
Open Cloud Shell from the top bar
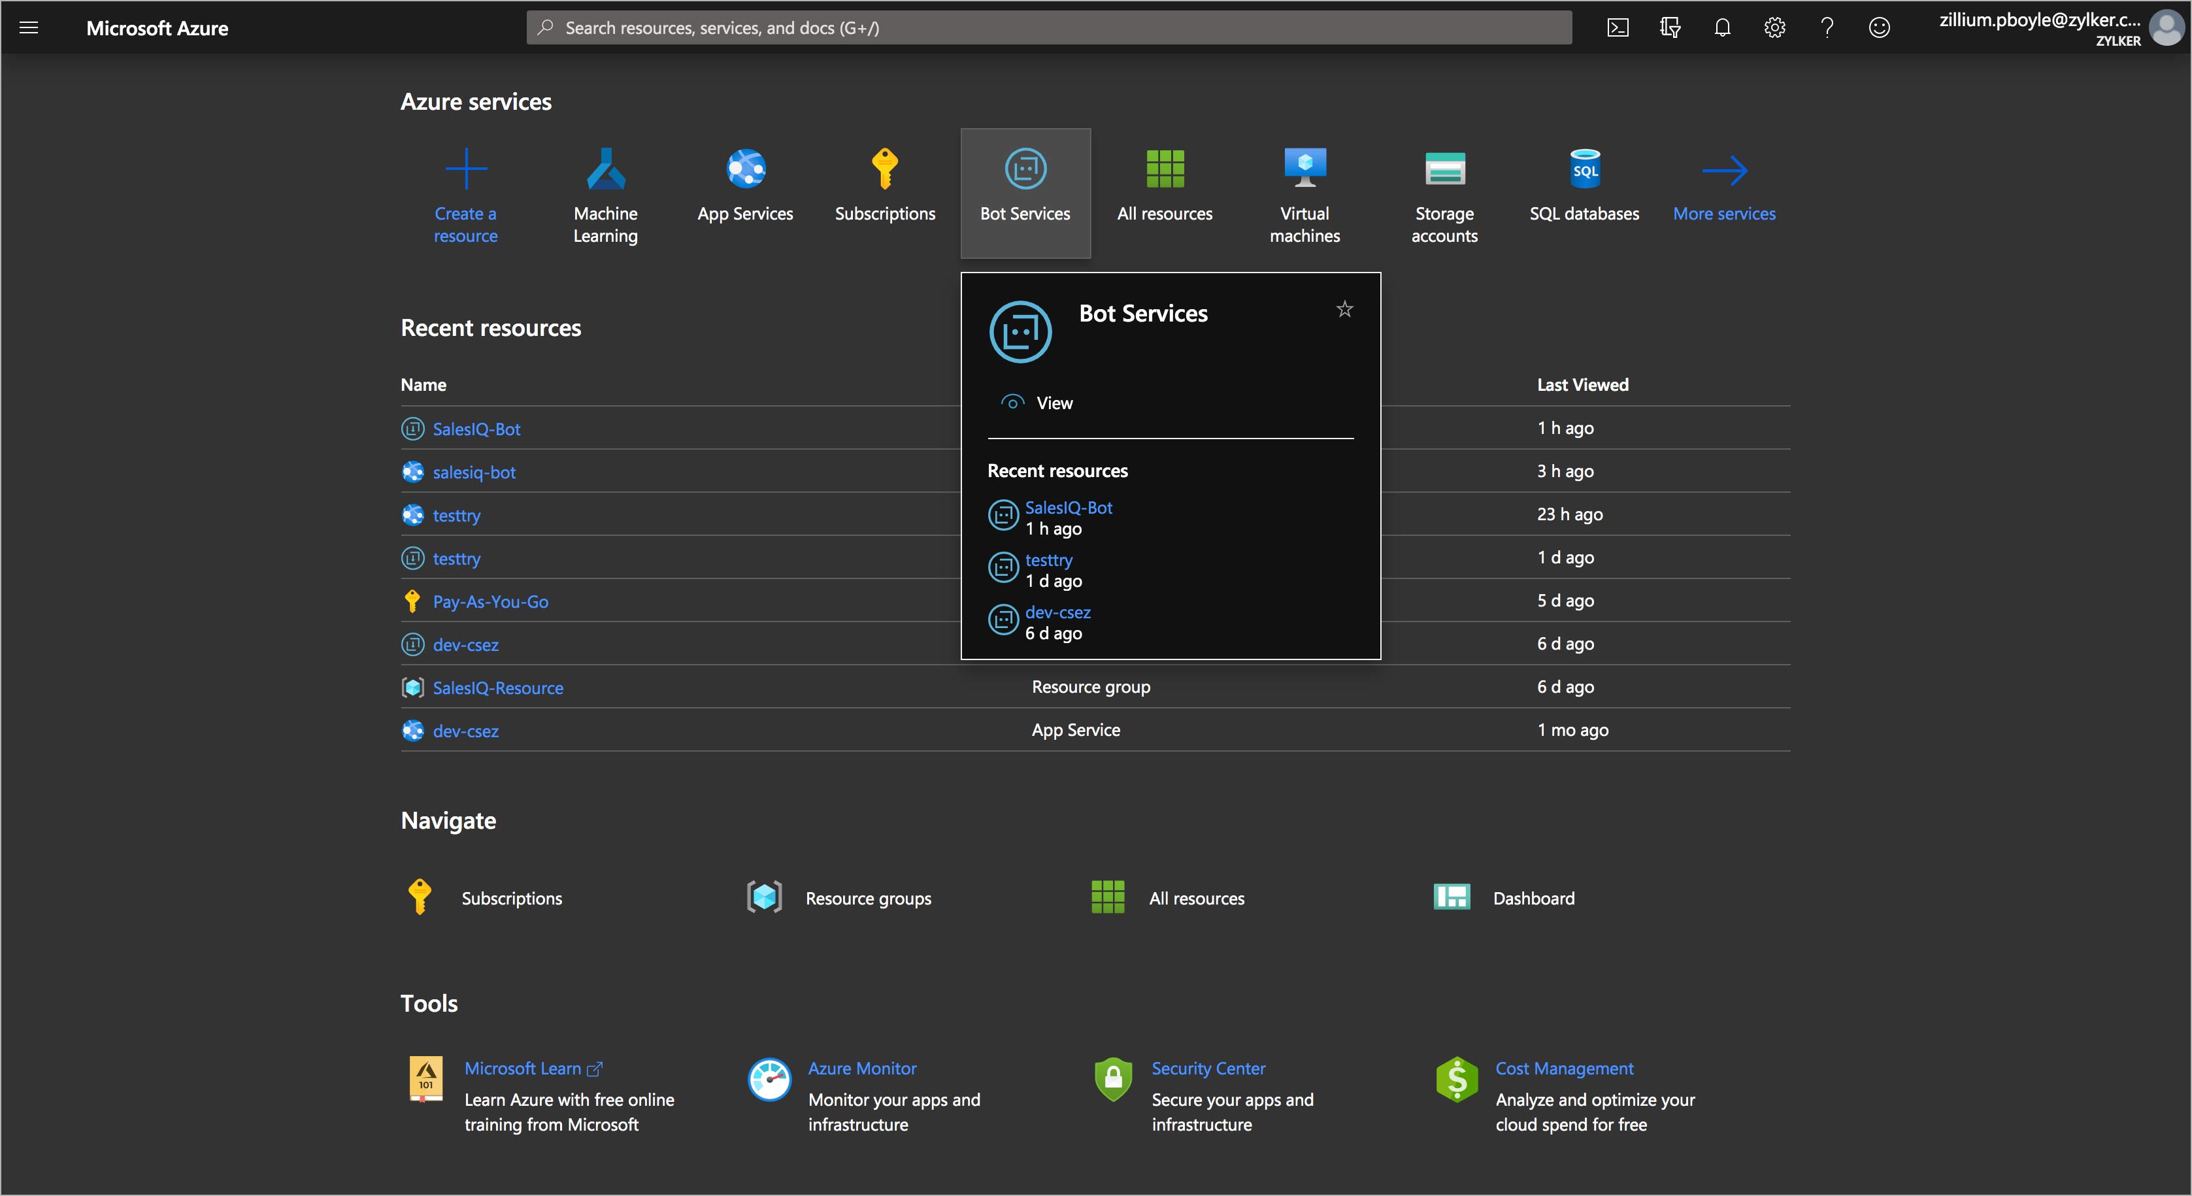pyautogui.click(x=1618, y=27)
